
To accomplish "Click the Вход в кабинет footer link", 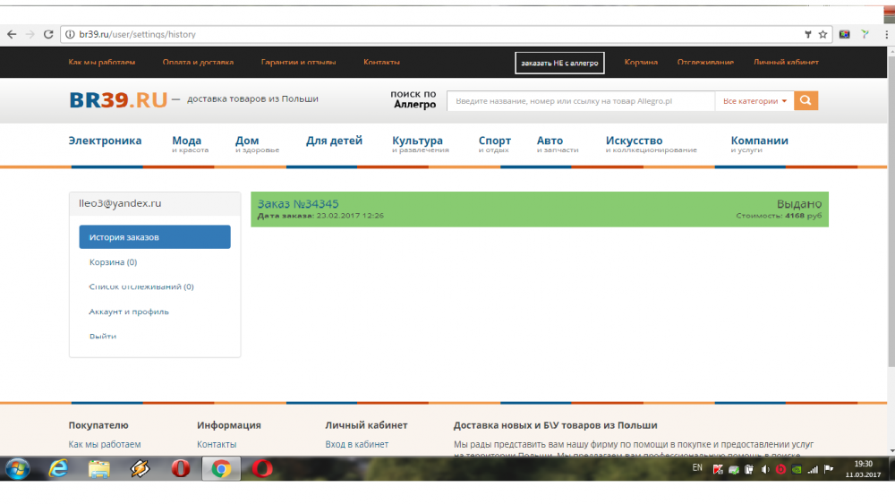I will coord(357,444).
